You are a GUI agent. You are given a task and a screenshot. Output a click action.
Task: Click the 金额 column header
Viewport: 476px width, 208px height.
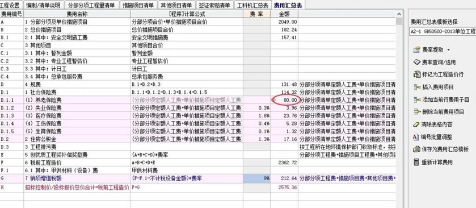(x=284, y=14)
